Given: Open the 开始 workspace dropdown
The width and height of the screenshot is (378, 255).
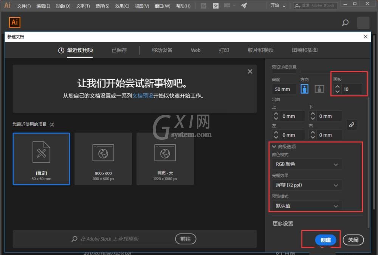Looking at the screenshot, I should click(278, 6).
